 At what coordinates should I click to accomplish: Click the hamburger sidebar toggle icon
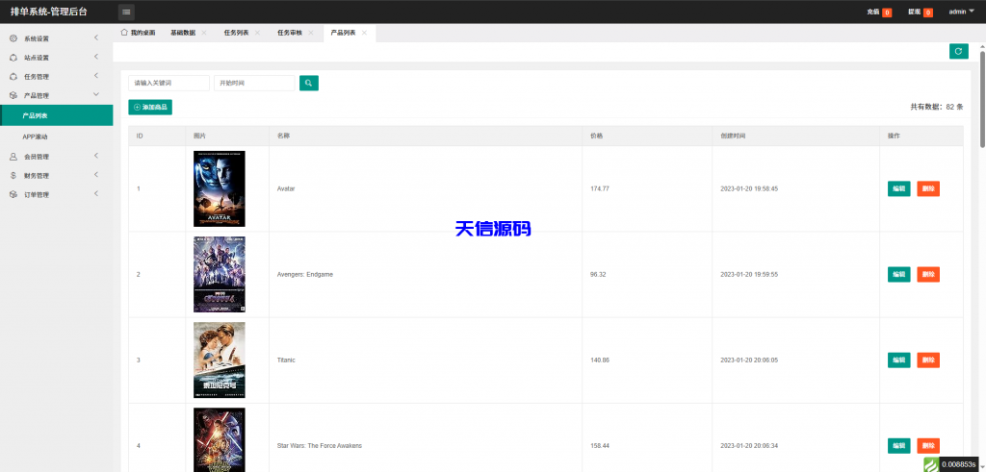(126, 12)
